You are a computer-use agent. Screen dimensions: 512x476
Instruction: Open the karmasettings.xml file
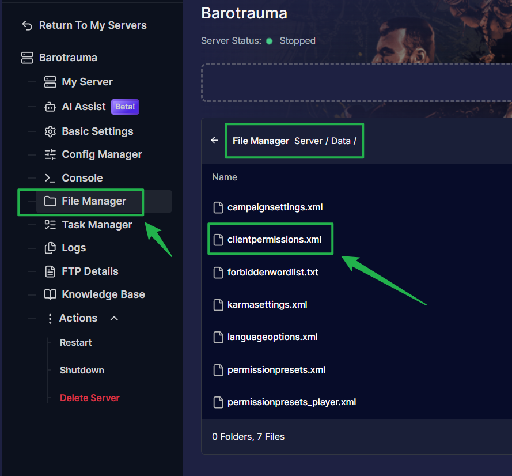click(267, 304)
